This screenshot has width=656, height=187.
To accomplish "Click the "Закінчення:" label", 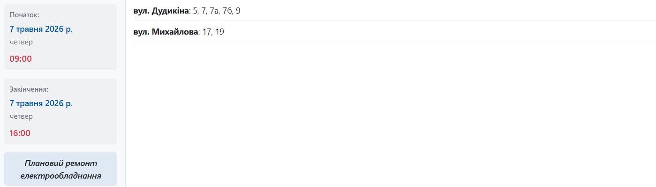I will 29,89.
